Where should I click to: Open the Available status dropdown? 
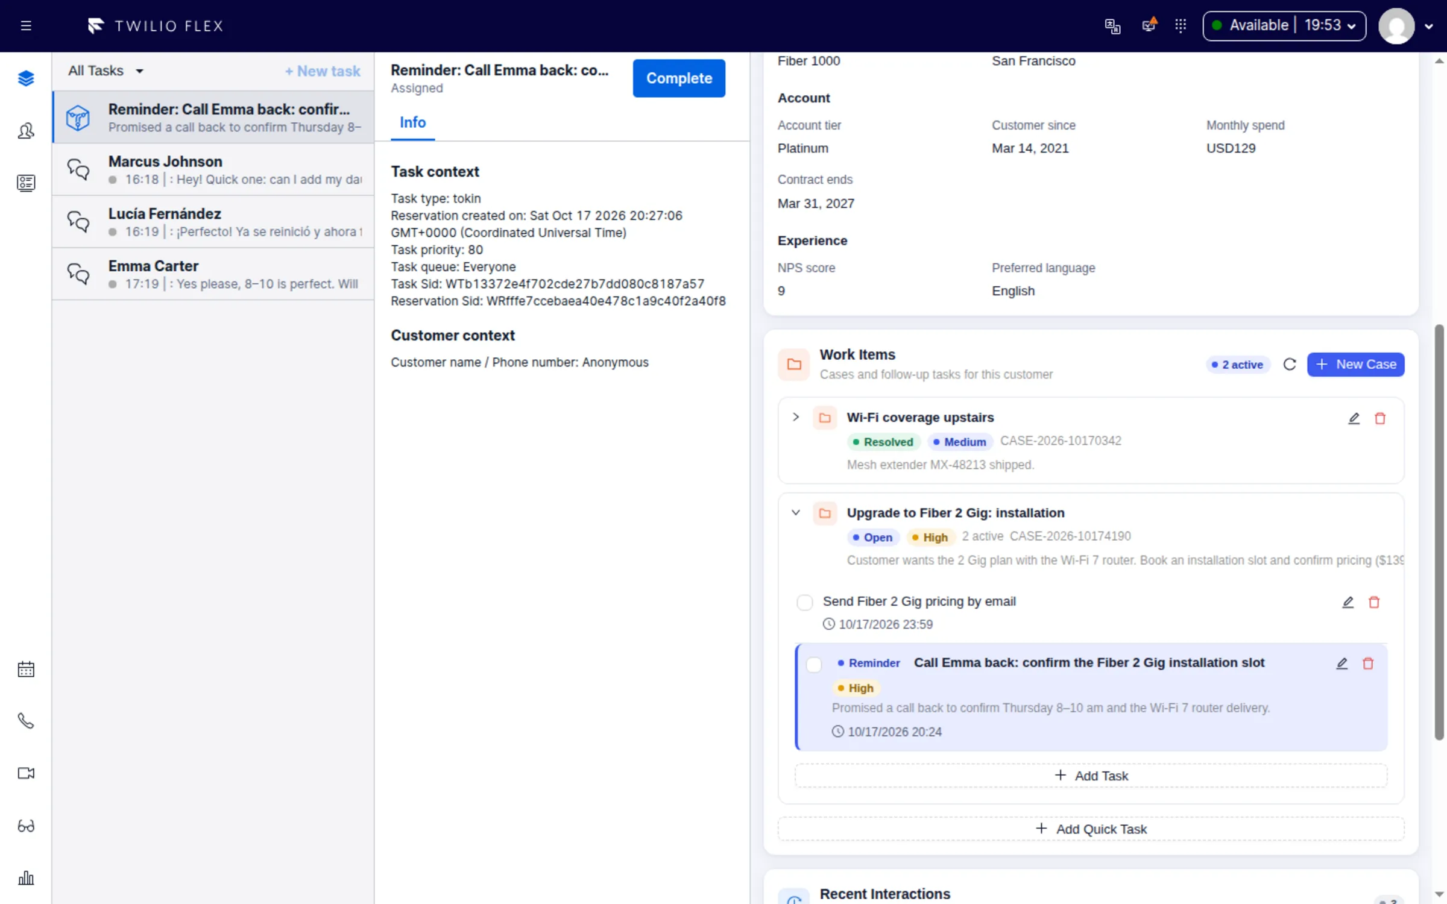(x=1284, y=26)
